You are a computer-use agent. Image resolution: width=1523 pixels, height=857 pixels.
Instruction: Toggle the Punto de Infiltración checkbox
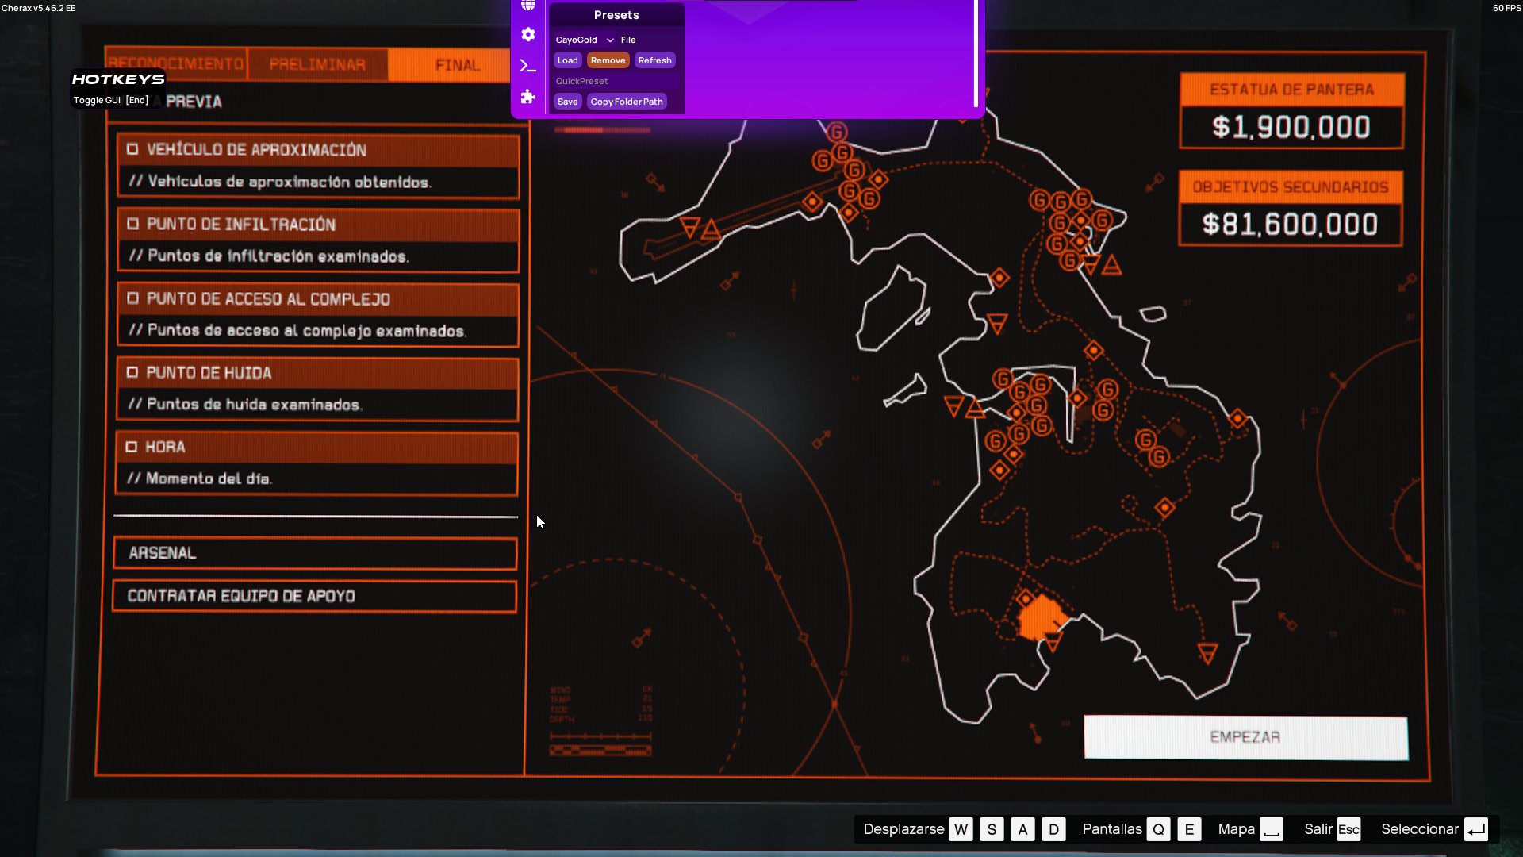point(132,224)
